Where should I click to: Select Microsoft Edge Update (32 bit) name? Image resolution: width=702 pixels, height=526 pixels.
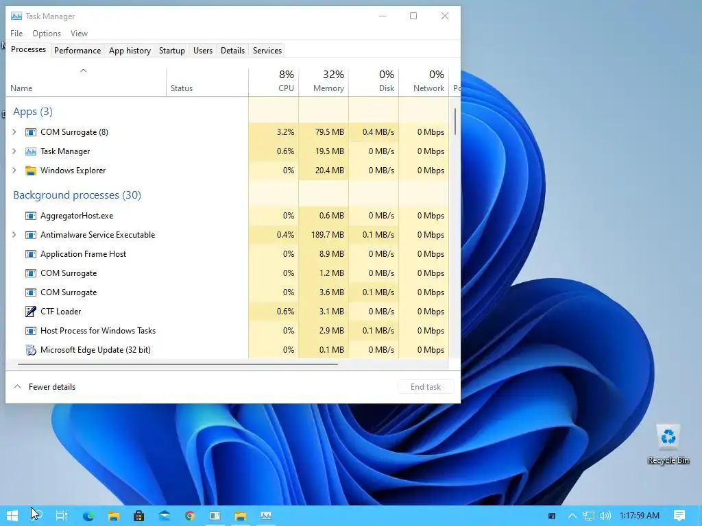coord(95,350)
